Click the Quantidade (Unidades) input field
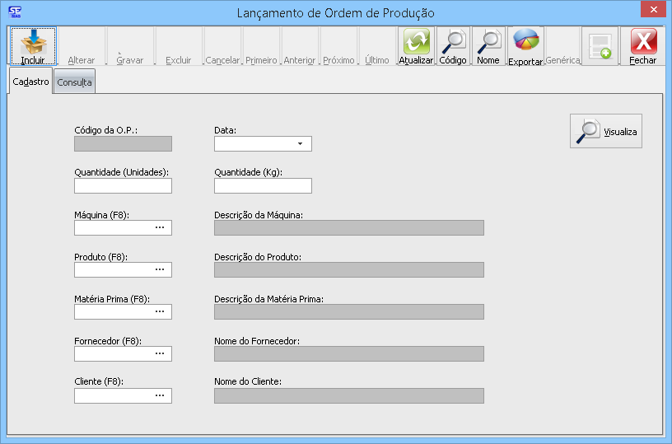 tap(123, 186)
